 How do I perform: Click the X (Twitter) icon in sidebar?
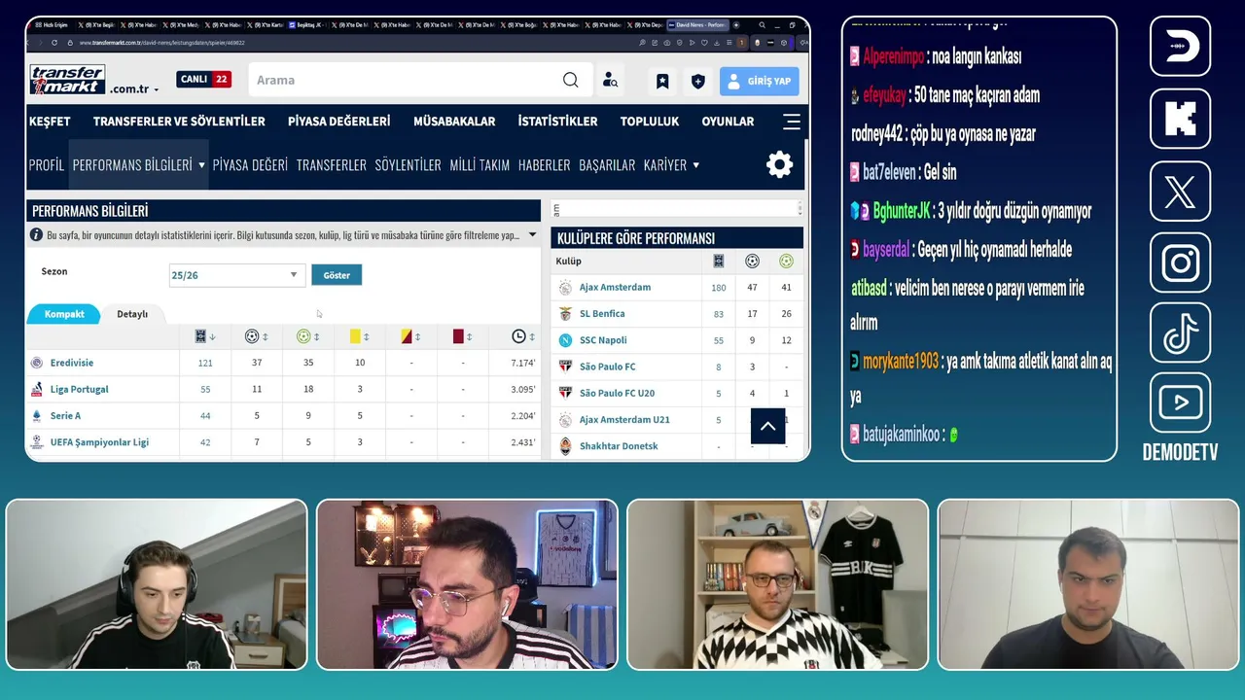(1180, 192)
